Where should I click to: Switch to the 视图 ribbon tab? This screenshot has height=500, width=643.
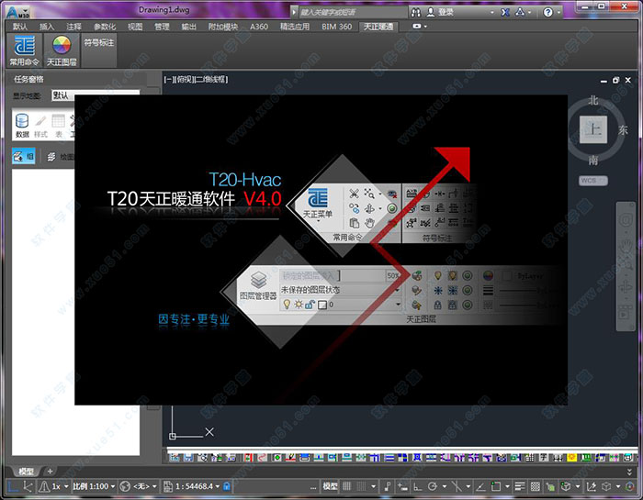[x=135, y=27]
